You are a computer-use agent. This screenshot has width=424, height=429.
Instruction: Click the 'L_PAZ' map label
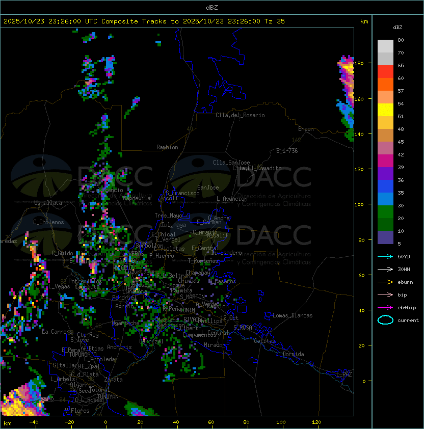(344, 374)
